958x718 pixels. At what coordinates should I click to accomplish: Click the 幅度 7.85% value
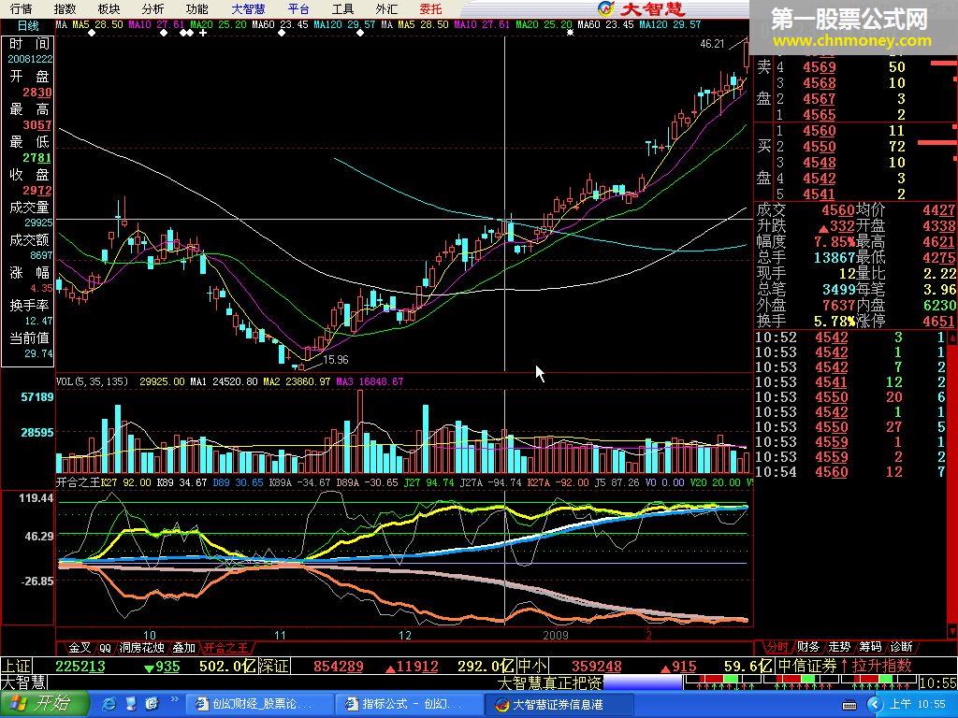coord(834,242)
